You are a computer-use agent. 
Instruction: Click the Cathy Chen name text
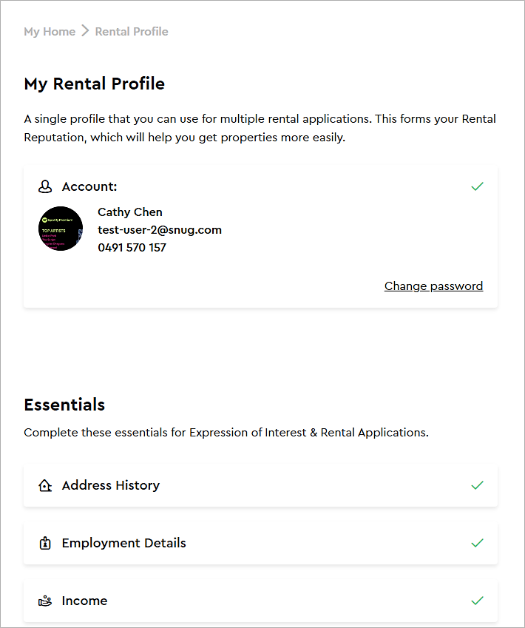[130, 212]
